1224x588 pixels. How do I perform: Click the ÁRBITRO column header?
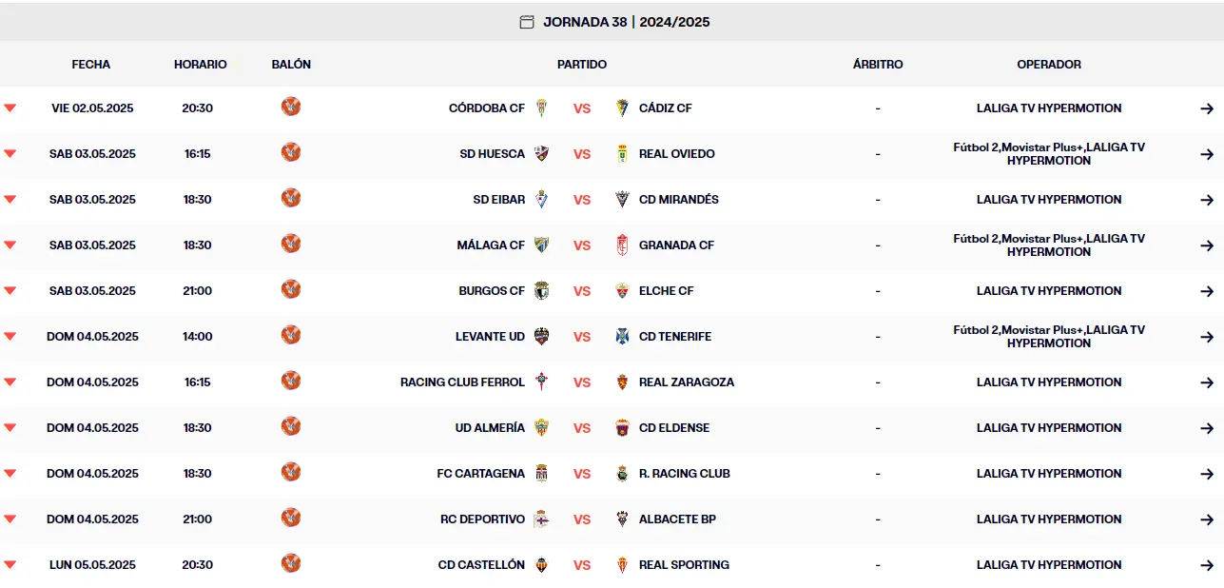tap(879, 64)
